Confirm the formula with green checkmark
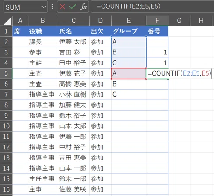 pyautogui.click(x=73, y=7)
